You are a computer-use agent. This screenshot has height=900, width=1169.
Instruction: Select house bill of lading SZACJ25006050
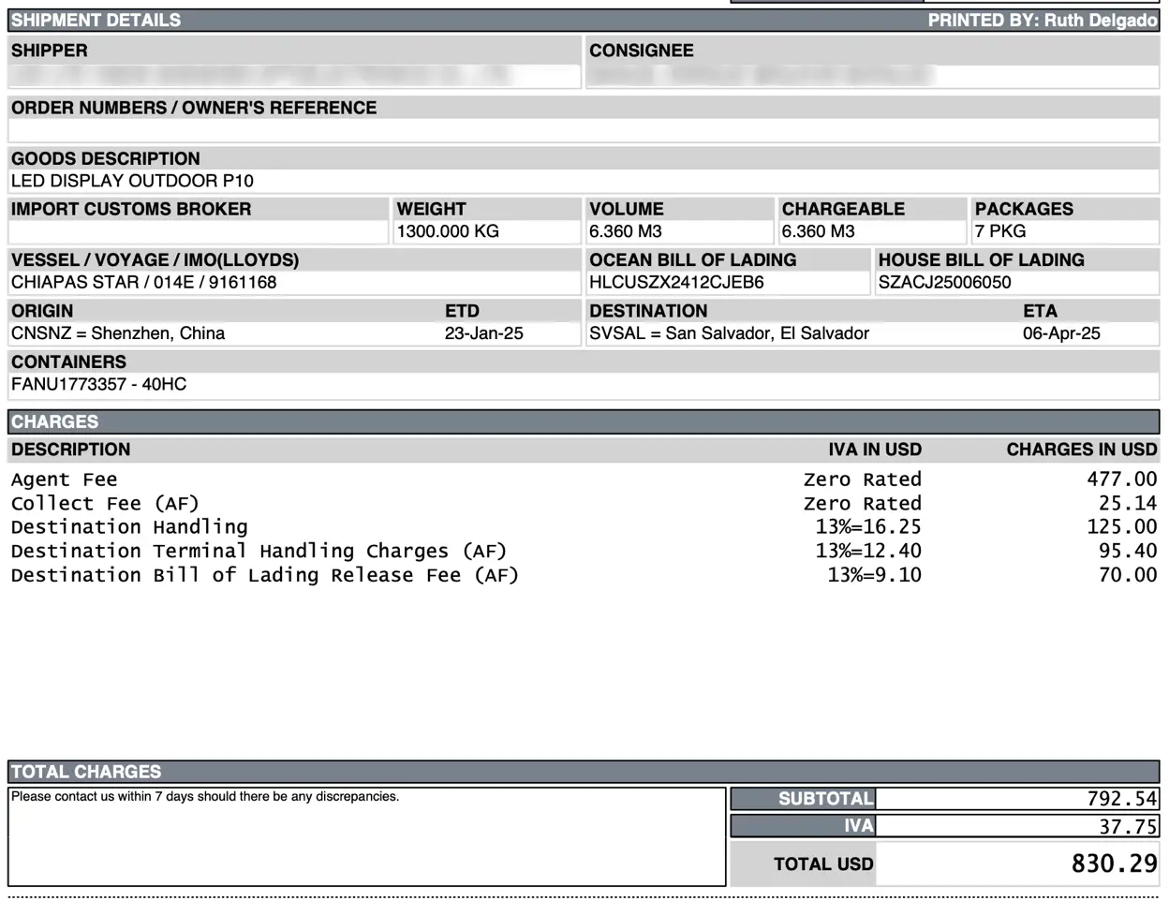point(944,282)
